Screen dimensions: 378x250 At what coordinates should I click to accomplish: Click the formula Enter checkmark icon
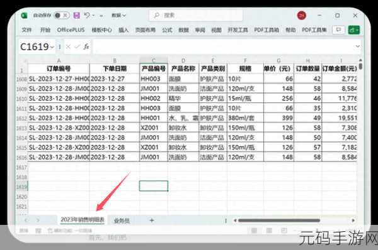77,46
